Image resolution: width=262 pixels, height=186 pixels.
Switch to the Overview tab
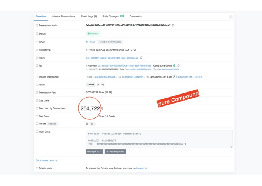click(41, 17)
